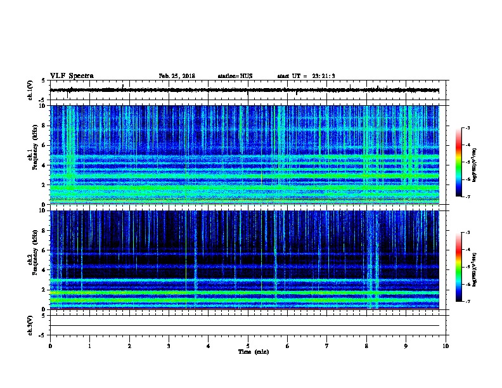Viewport: 502px width, 388px height.
Task: Select the "start UT = 23:21:3" header text
Action: 306,76
